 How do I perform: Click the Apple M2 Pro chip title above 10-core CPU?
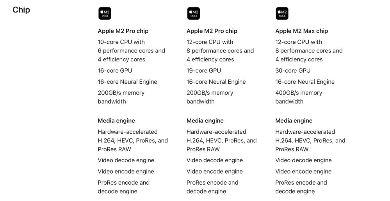click(123, 31)
